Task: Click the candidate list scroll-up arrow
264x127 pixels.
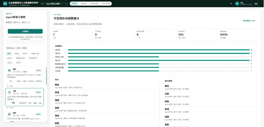Action: click(x=47, y=67)
